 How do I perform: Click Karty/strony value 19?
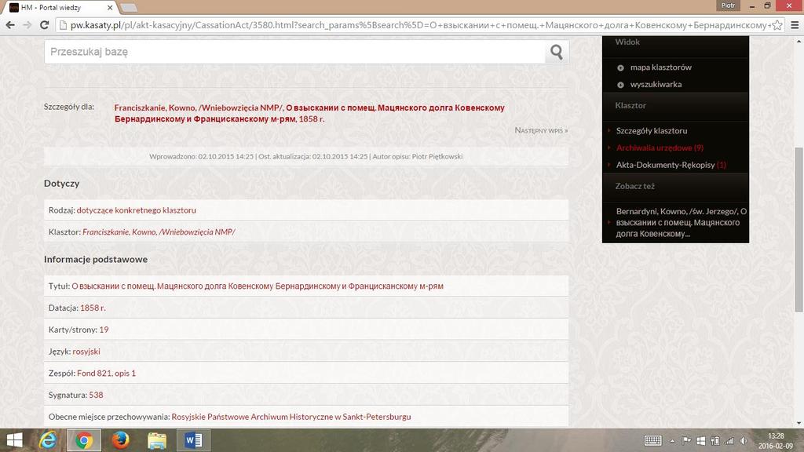coord(104,330)
